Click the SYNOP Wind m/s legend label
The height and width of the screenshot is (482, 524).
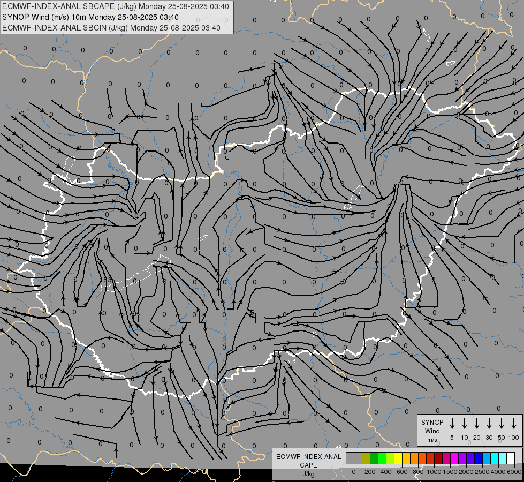pos(432,431)
